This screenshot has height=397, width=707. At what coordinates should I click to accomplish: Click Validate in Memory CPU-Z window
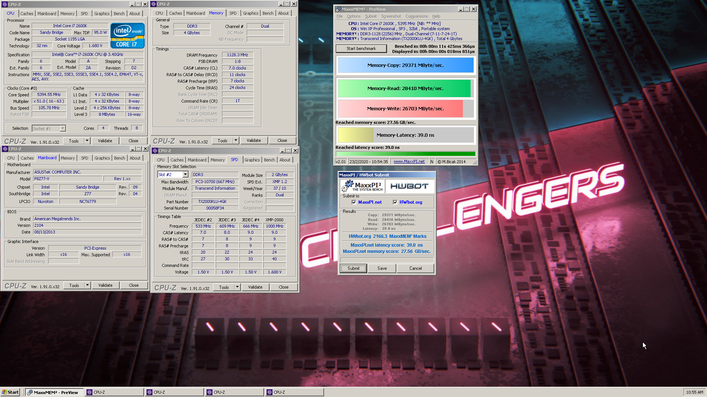point(254,140)
